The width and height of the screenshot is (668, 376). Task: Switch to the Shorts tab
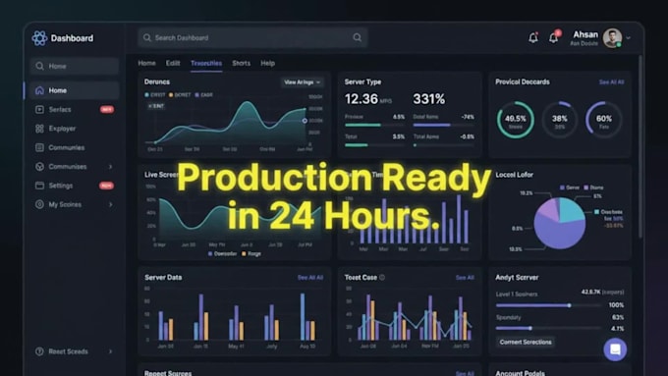click(241, 63)
